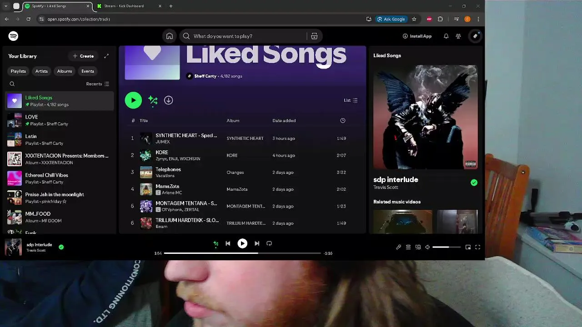Screen dimensions: 582x327
Task: Adjust the volume slider
Action: coord(447,248)
